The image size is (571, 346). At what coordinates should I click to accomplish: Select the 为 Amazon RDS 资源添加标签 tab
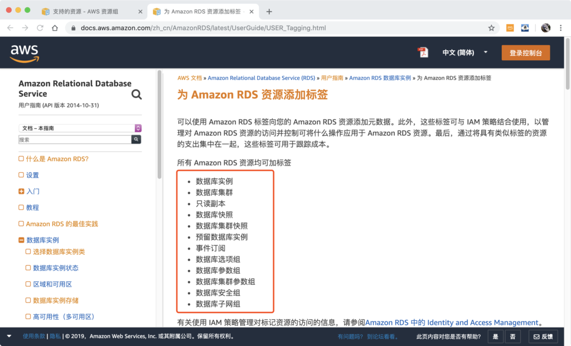202,12
